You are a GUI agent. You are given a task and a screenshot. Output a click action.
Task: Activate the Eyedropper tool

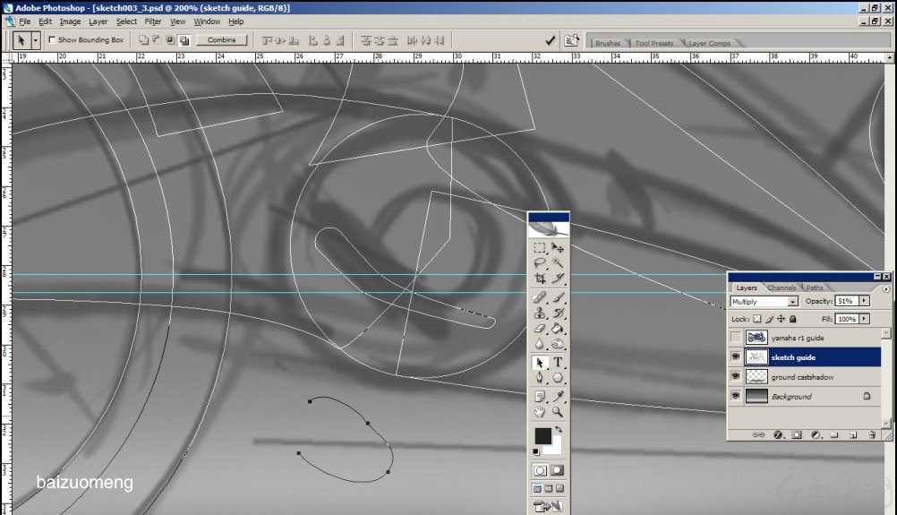pyautogui.click(x=558, y=395)
